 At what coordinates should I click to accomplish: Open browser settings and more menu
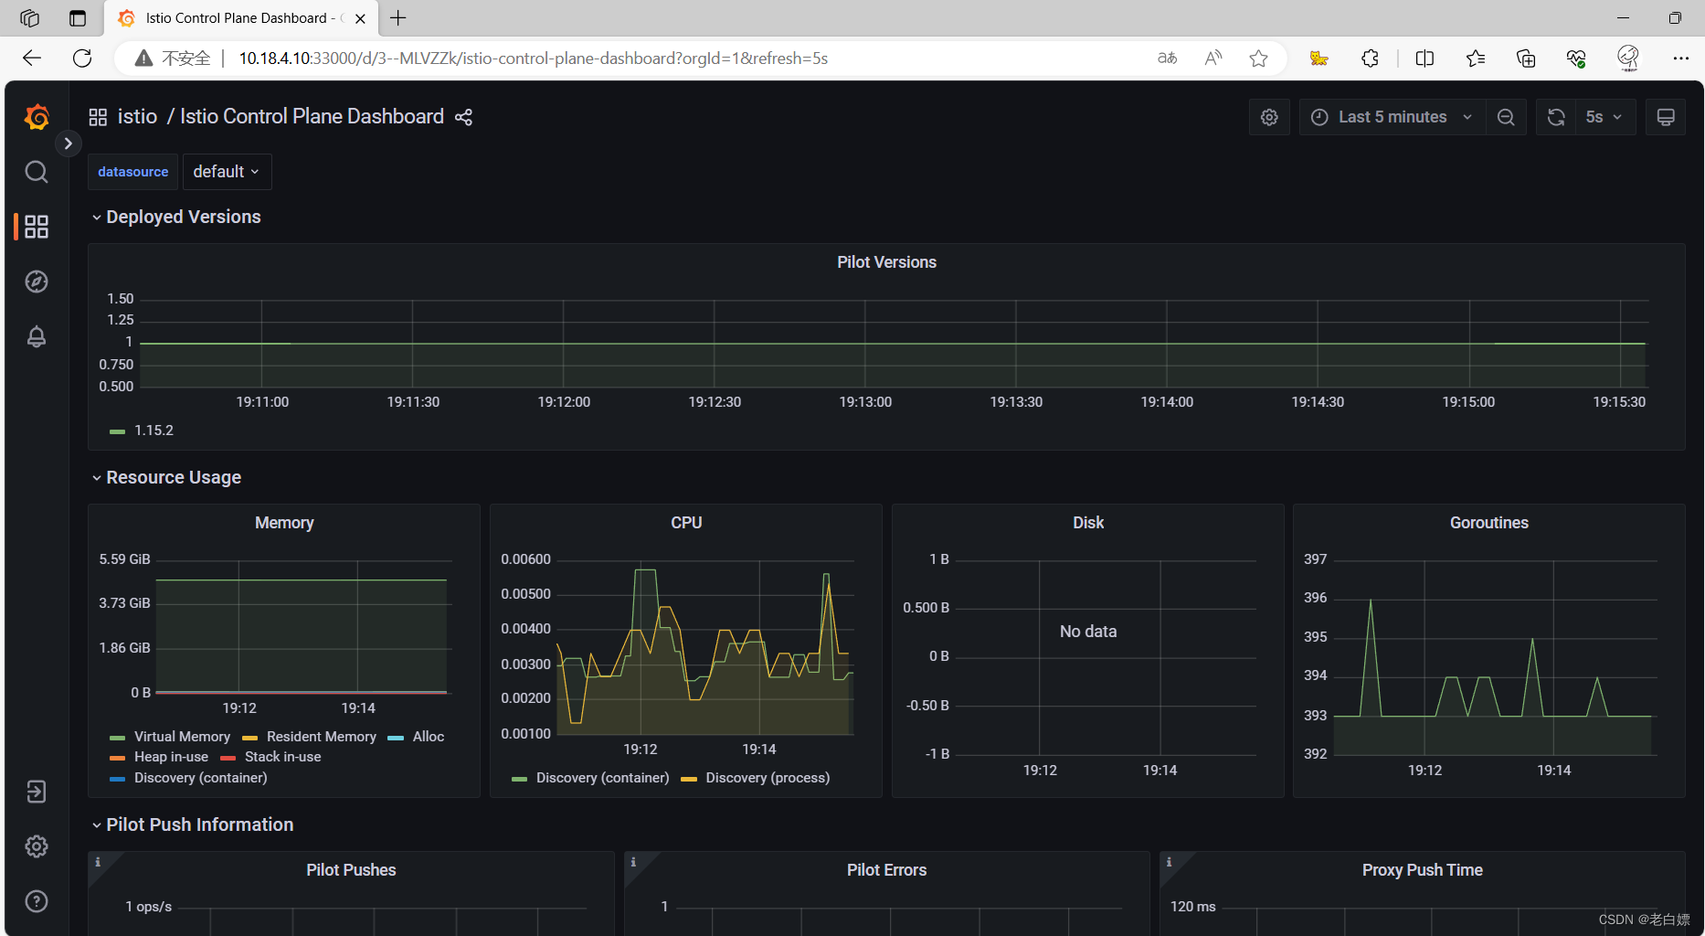point(1680,58)
